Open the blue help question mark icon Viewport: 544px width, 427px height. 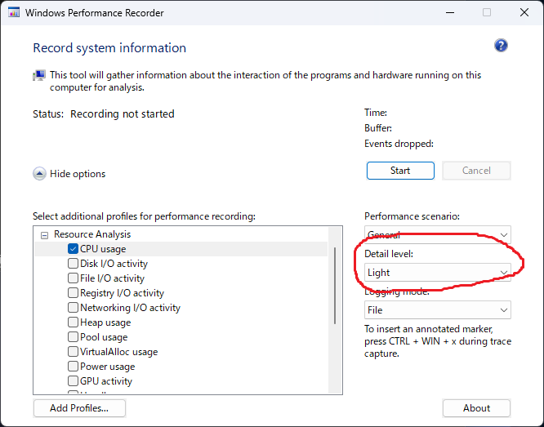coord(501,46)
